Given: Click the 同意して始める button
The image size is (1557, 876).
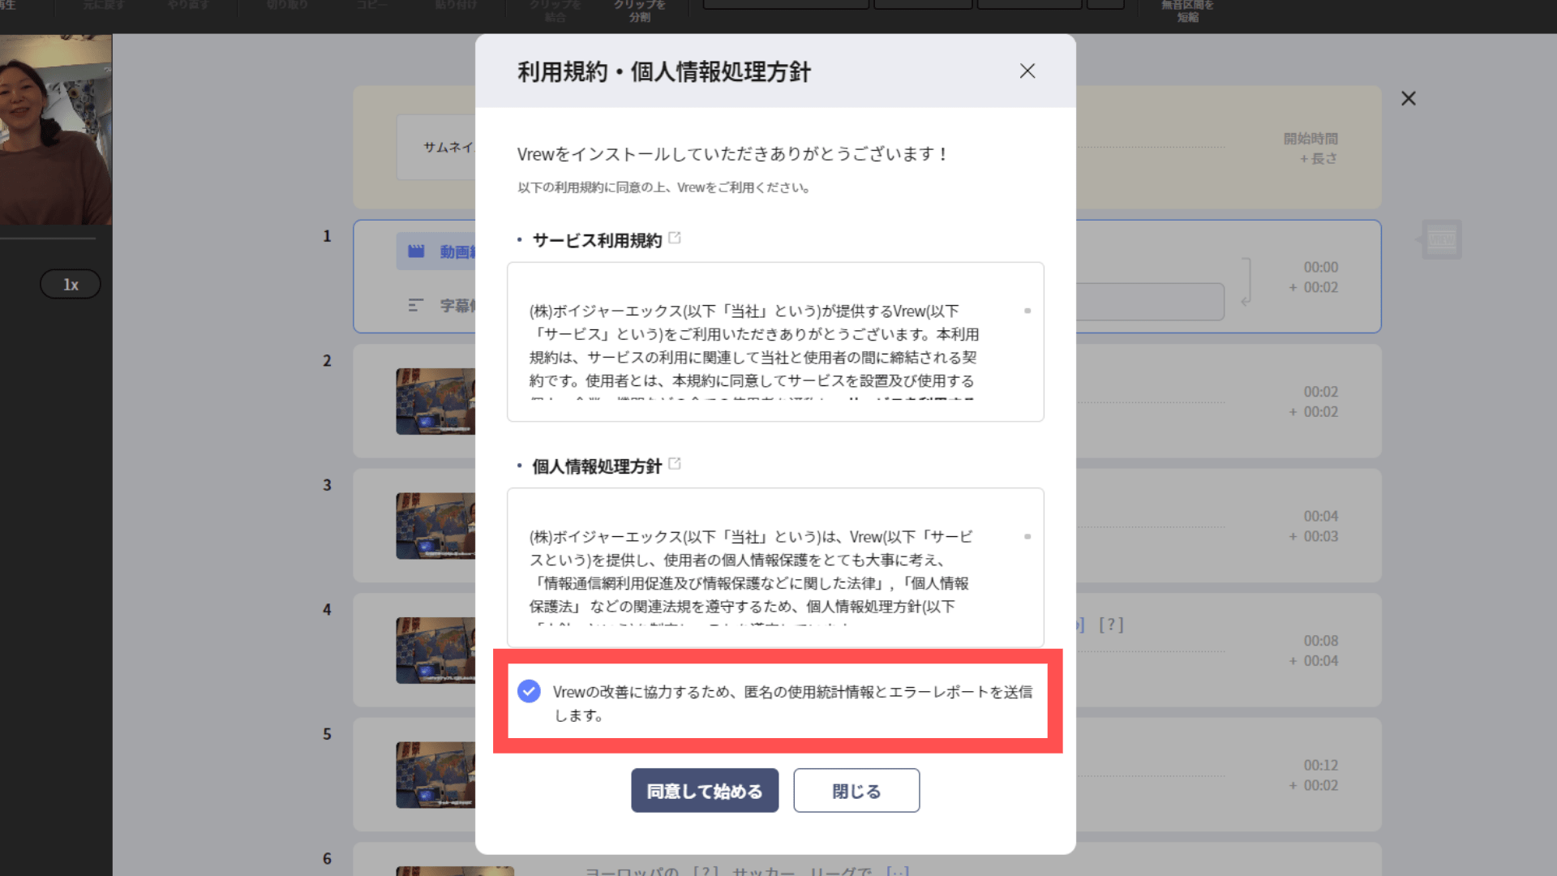Looking at the screenshot, I should coord(705,790).
